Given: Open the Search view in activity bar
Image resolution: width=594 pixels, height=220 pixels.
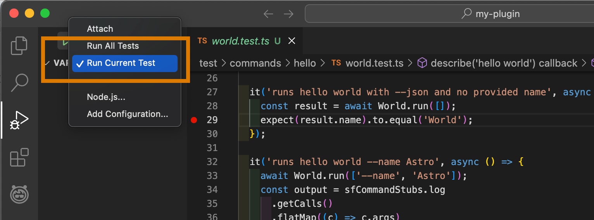Looking at the screenshot, I should tap(19, 82).
